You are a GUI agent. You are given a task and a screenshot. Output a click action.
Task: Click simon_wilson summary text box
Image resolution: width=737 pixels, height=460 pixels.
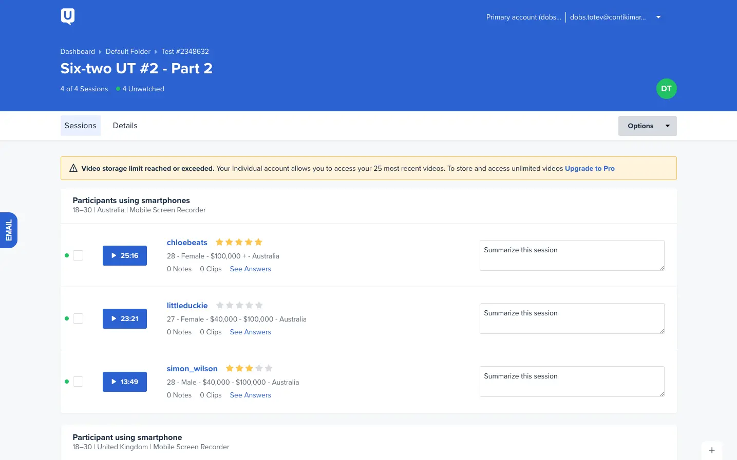click(x=572, y=382)
